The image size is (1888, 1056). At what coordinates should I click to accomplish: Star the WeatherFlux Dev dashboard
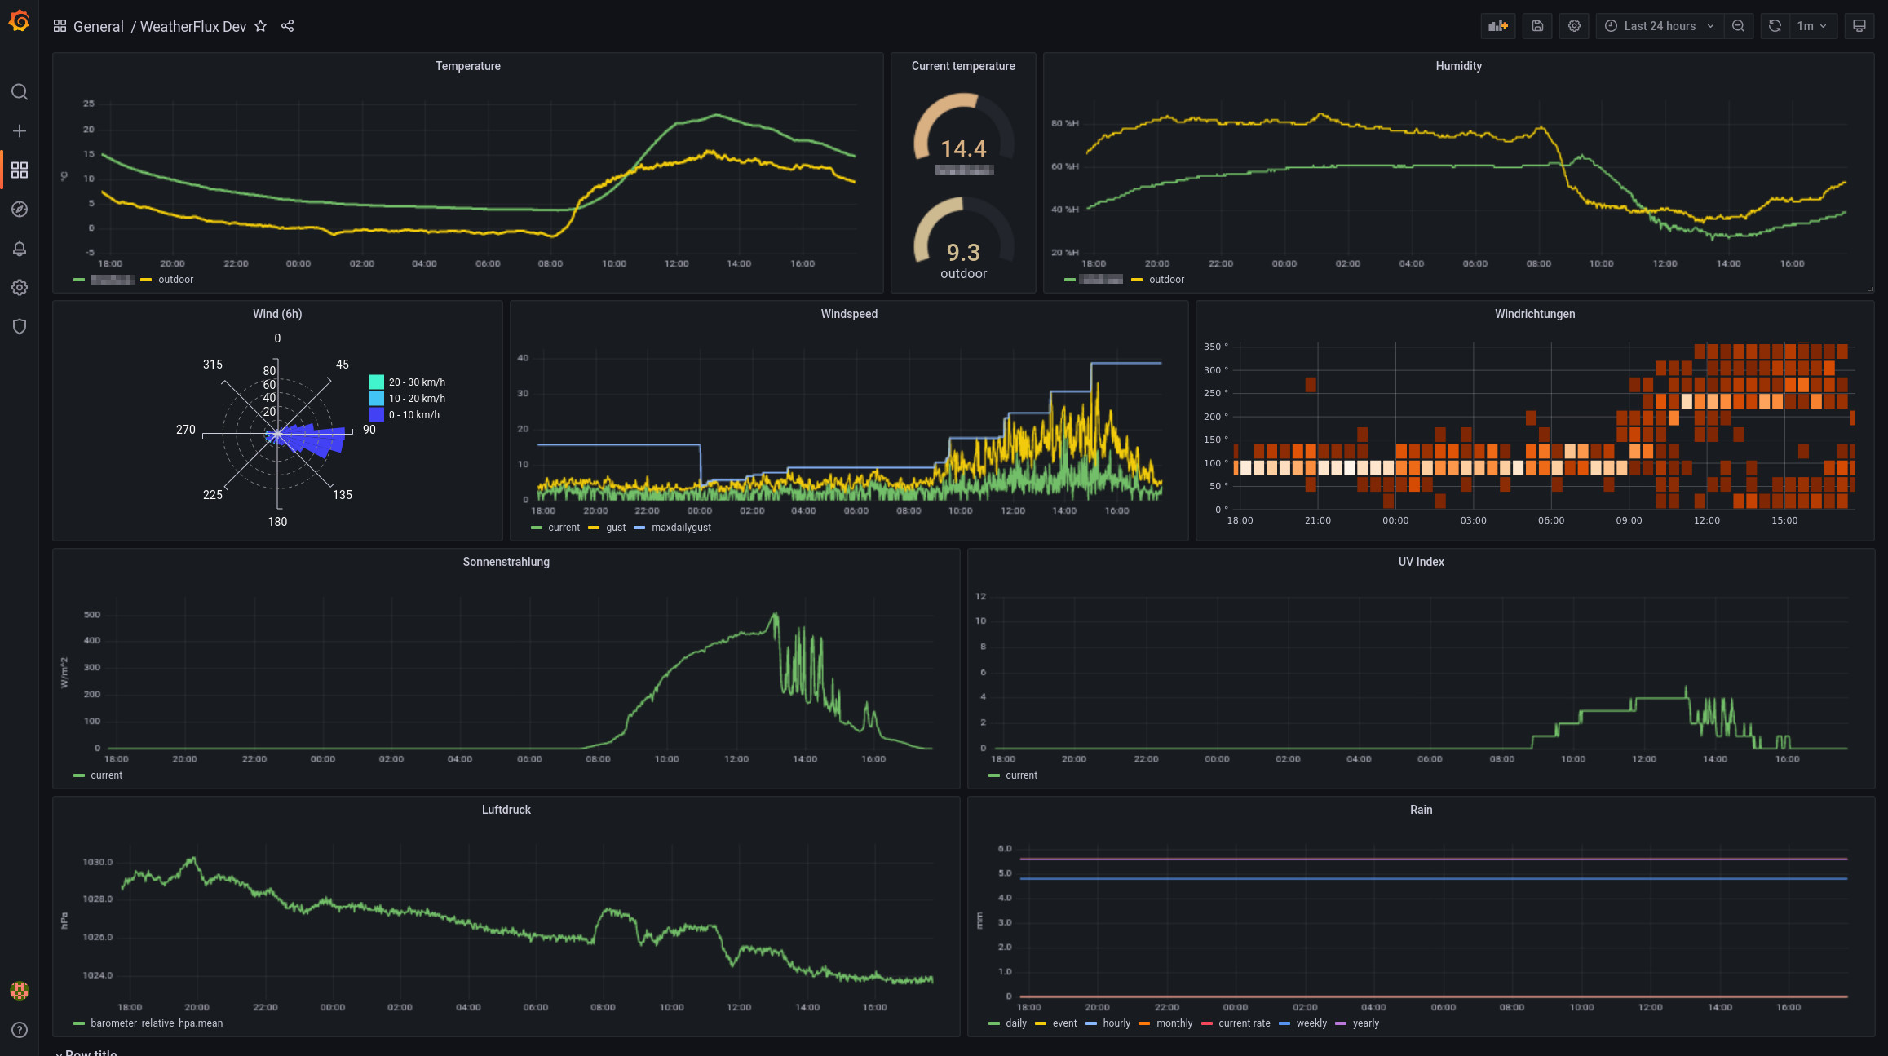260,26
